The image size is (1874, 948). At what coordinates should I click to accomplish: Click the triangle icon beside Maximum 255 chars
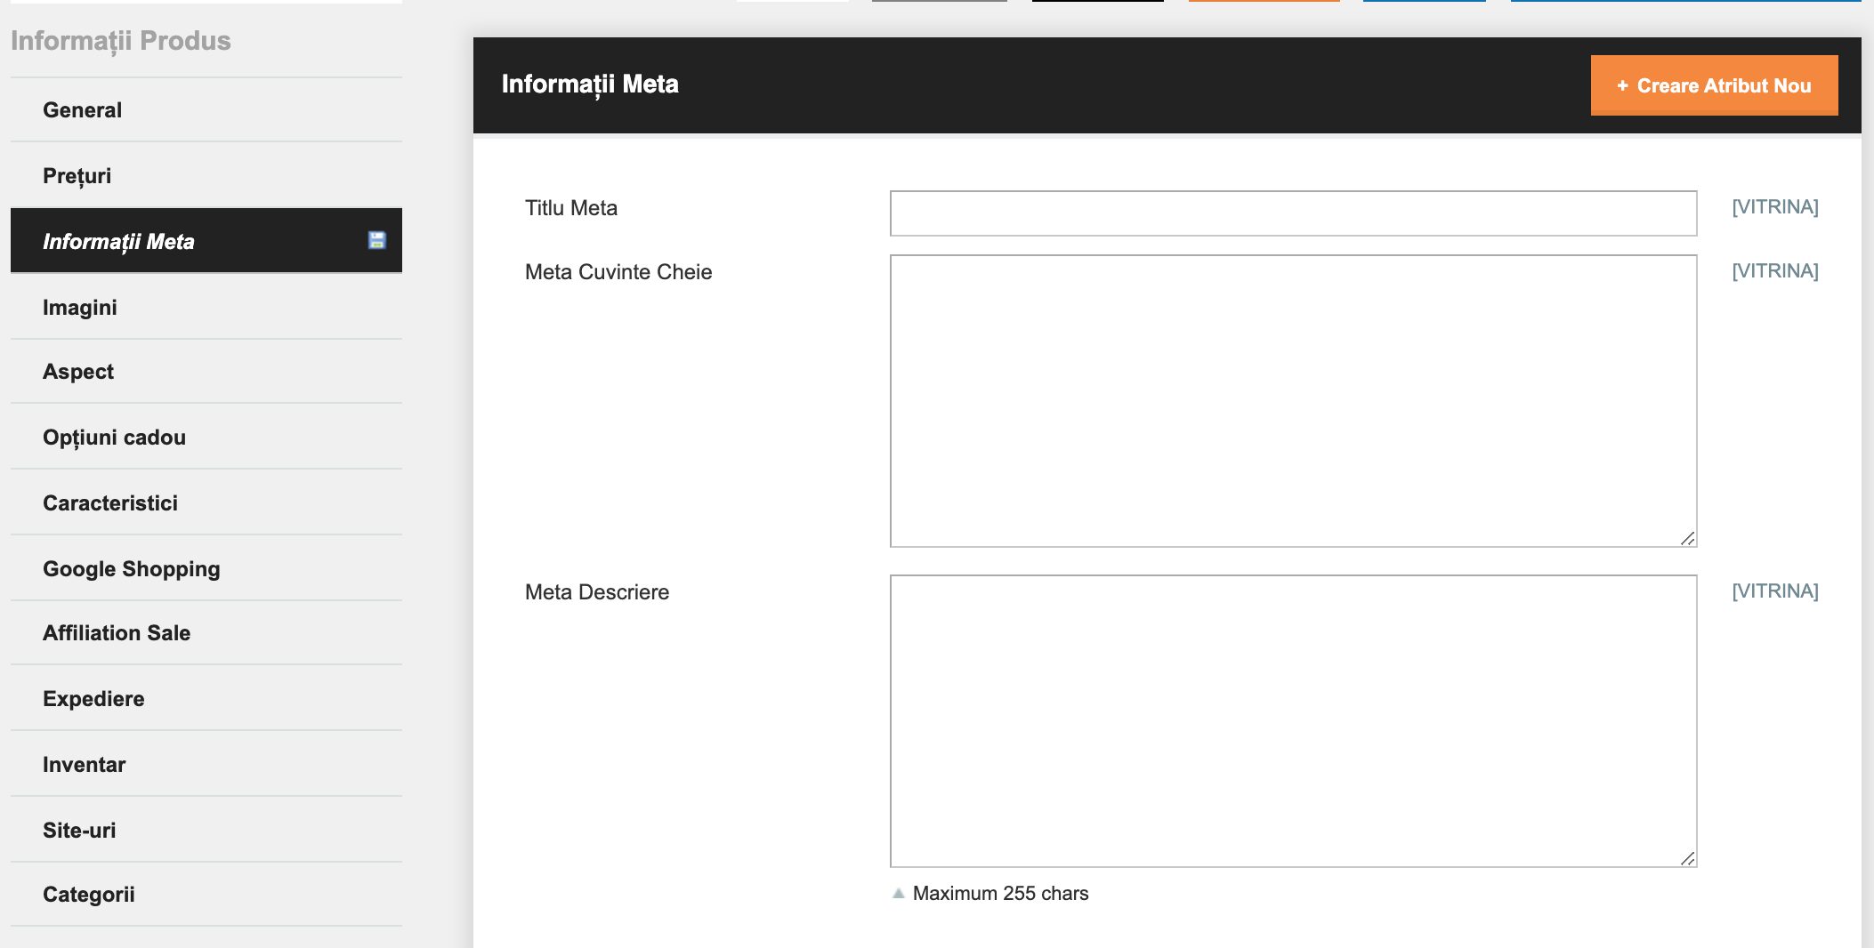tap(899, 894)
